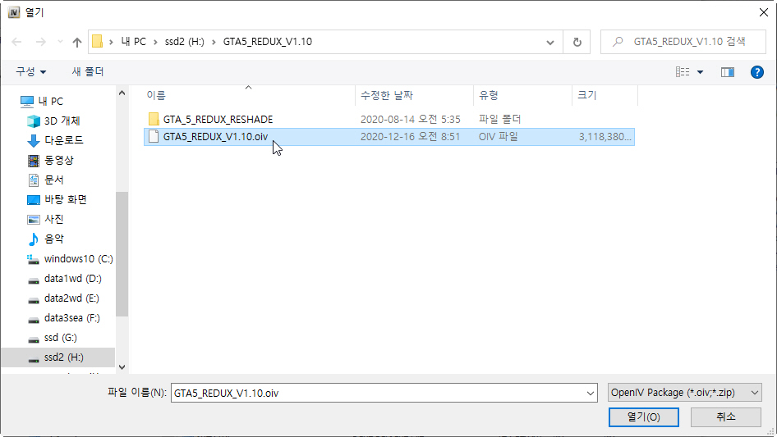Open 'data1wd (D:)' drive
The image size is (777, 437).
pyautogui.click(x=72, y=279)
